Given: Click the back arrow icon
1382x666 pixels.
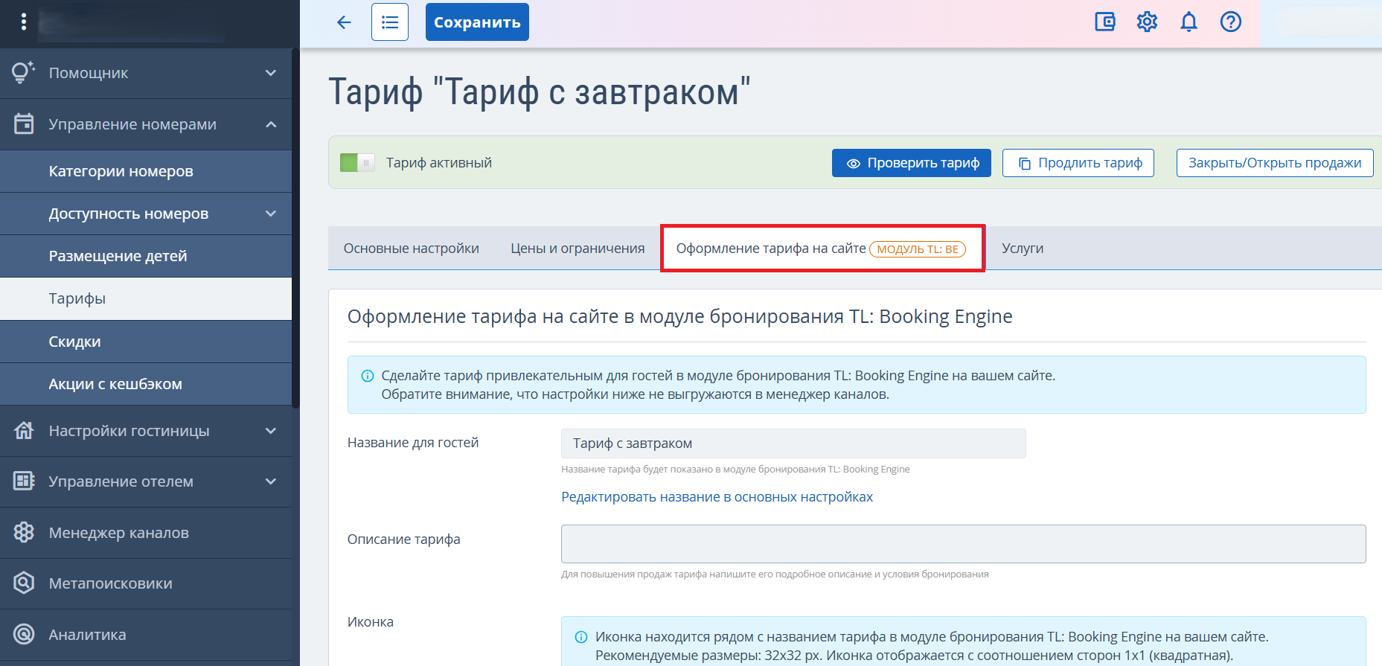Looking at the screenshot, I should click(344, 22).
